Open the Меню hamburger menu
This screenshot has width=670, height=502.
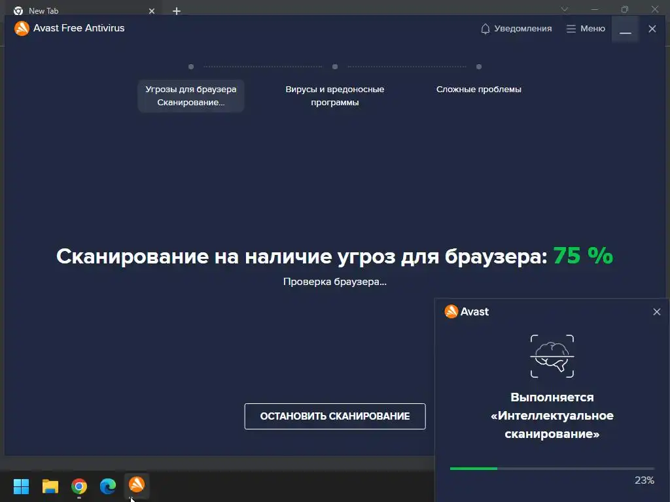[x=586, y=29]
